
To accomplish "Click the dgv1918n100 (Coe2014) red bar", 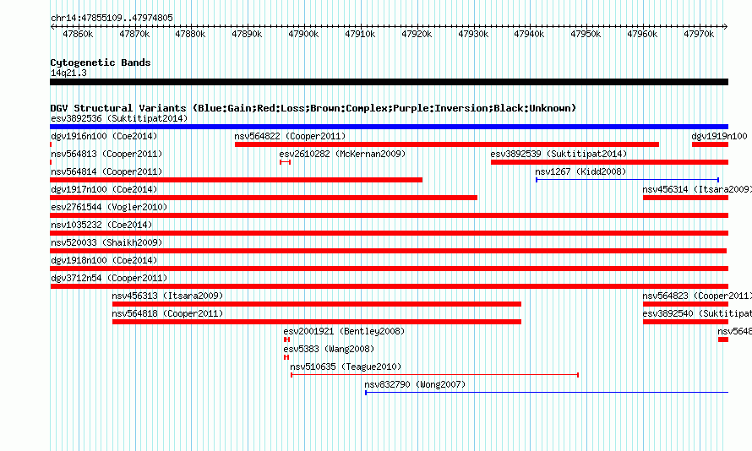I will pyautogui.click(x=389, y=269).
